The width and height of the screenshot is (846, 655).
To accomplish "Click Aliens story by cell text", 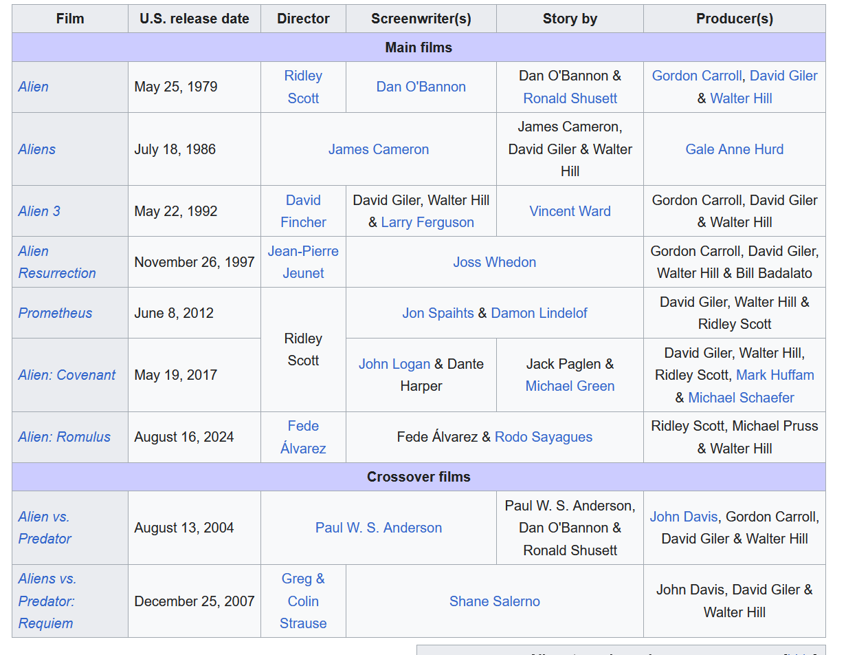I will pyautogui.click(x=570, y=149).
